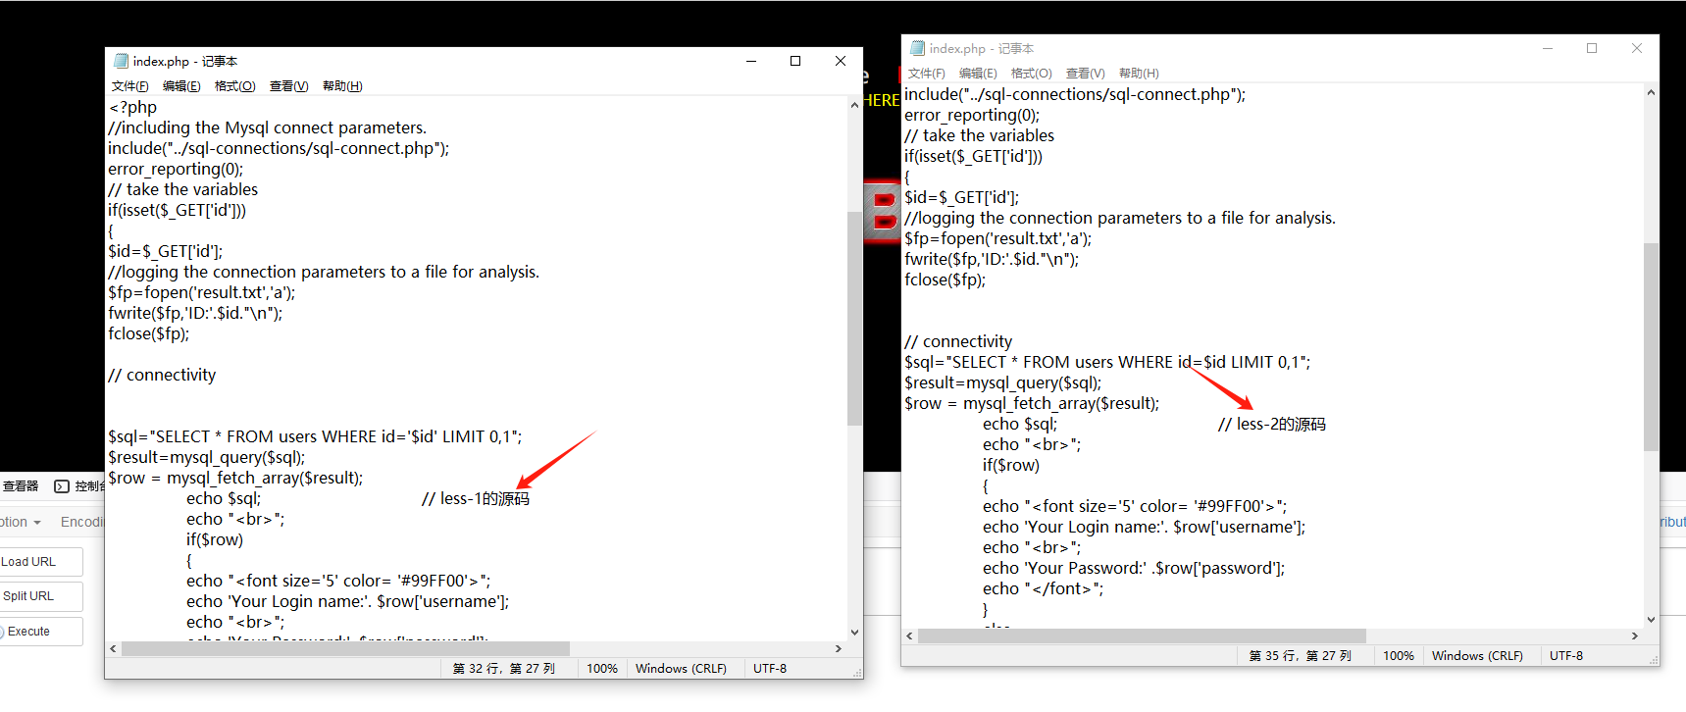Screen dimensions: 1686x712
Task: Click 'echo "</font>";' line in right Notepad
Action: coord(1044,589)
